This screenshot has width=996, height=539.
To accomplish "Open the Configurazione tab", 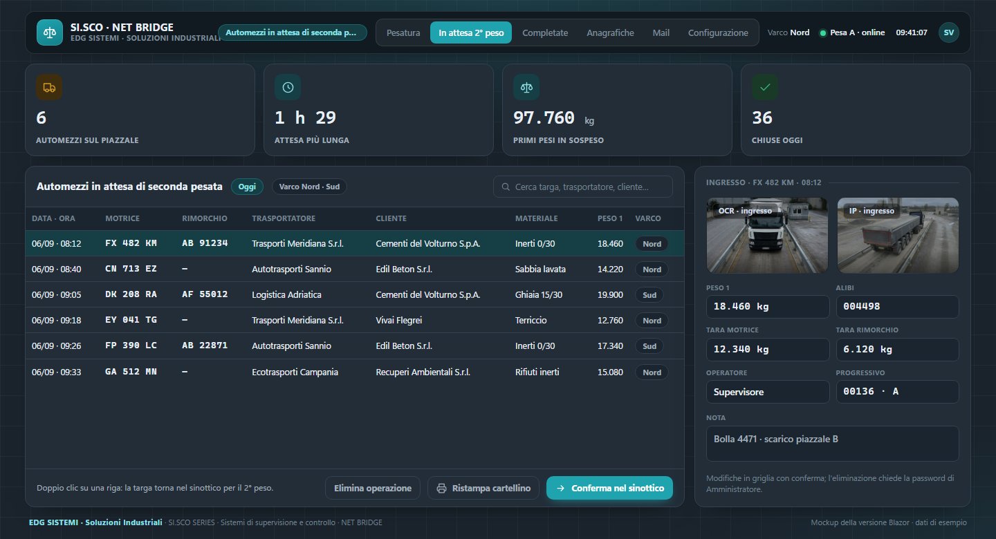I will pos(718,32).
